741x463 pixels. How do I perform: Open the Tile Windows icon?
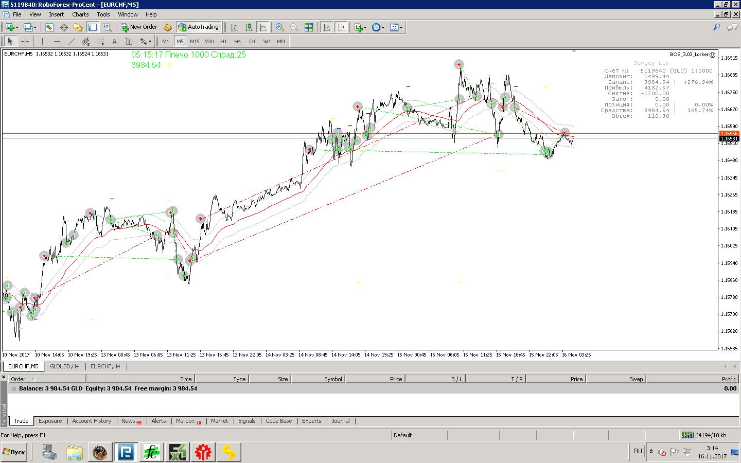[x=309, y=27]
